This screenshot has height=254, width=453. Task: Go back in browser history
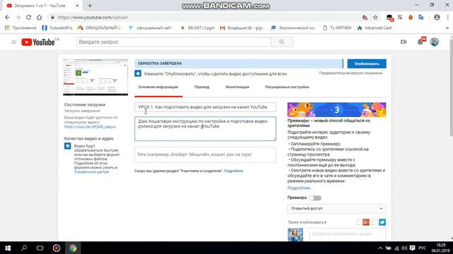8,17
